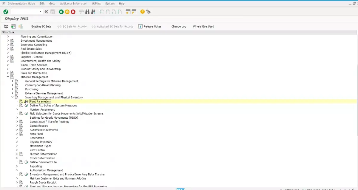Execute the Define Document Life activity icon
Image resolution: width=358 pixels, height=190 pixels.
coord(26,162)
